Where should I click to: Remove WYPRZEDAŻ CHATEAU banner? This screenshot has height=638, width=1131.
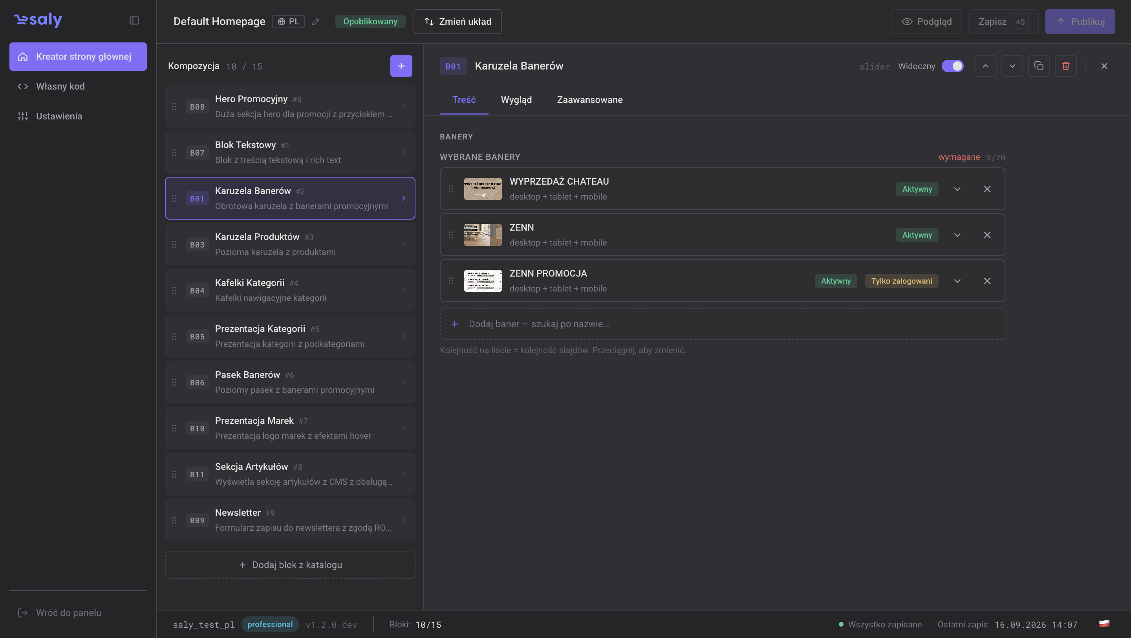coord(986,189)
